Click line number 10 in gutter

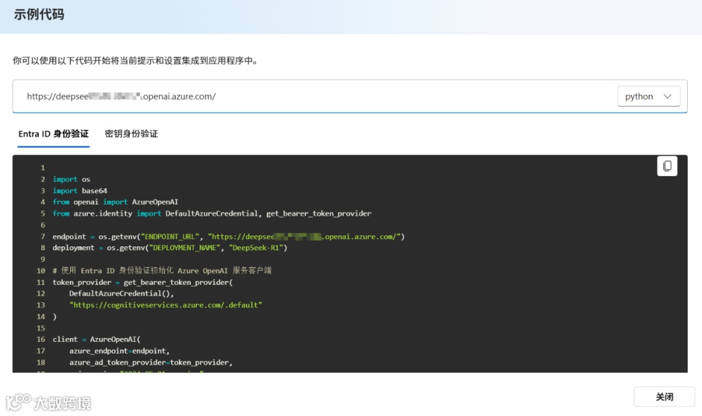click(x=41, y=270)
